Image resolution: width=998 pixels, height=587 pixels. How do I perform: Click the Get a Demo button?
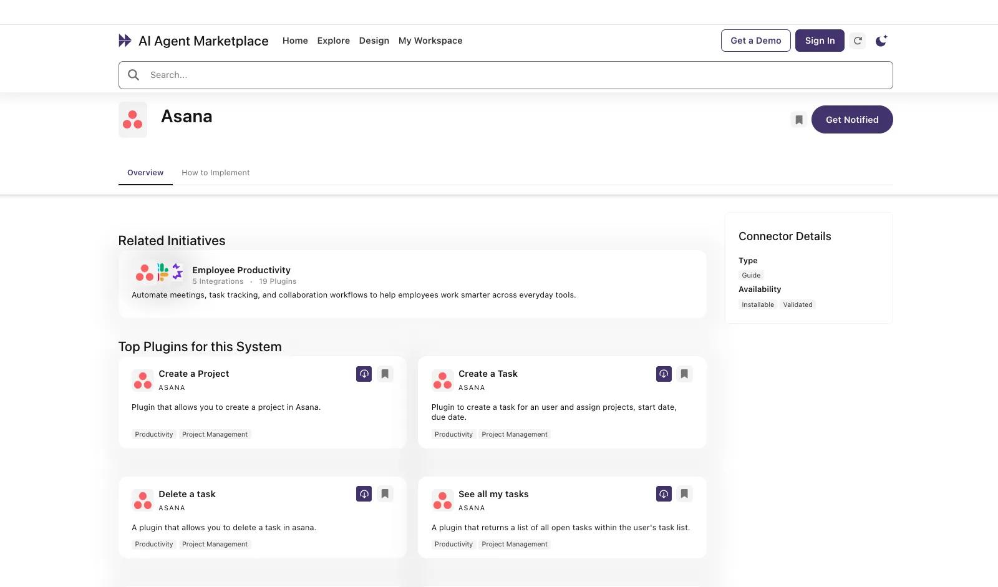click(x=756, y=41)
